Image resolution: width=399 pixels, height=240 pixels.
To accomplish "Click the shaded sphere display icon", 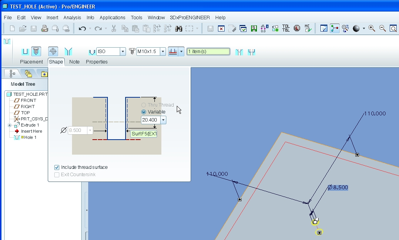I will coord(356,28).
